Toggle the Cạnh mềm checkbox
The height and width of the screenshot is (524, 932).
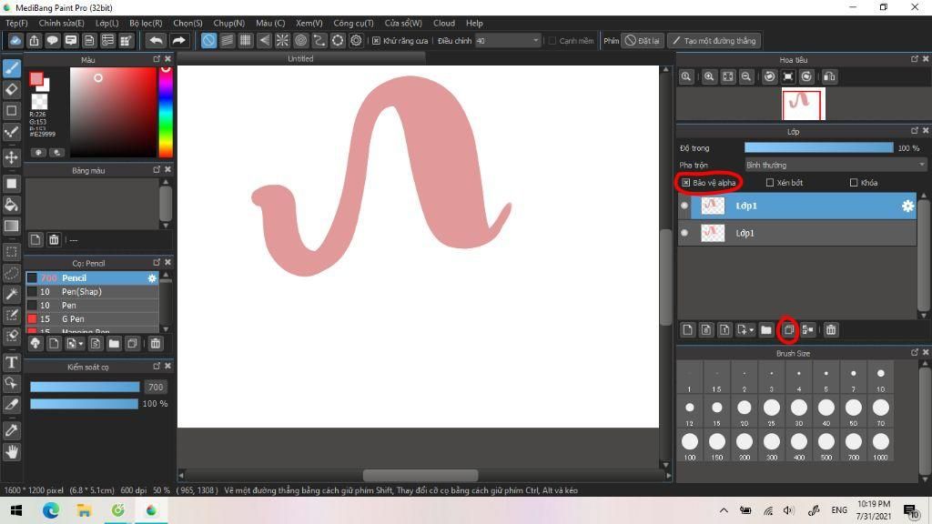tap(552, 40)
